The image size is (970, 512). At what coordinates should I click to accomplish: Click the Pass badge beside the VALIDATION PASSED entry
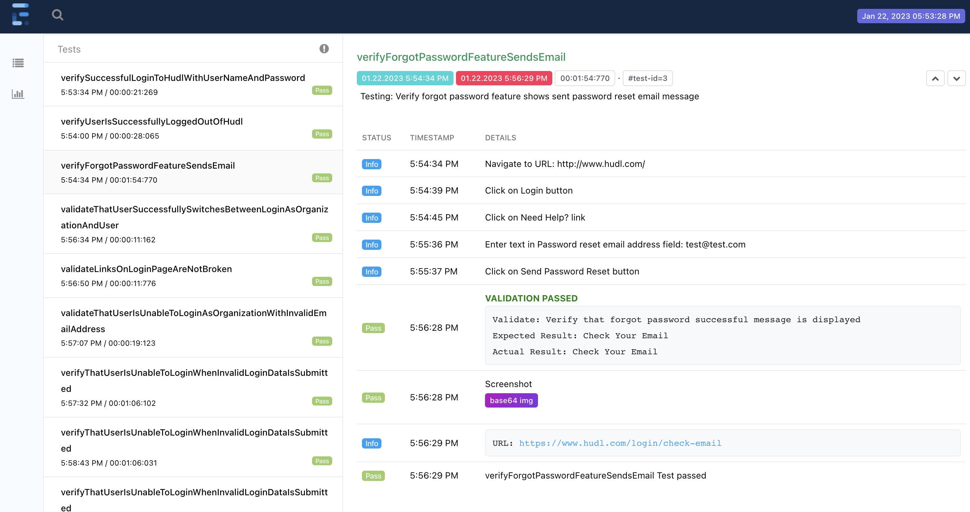(x=373, y=328)
